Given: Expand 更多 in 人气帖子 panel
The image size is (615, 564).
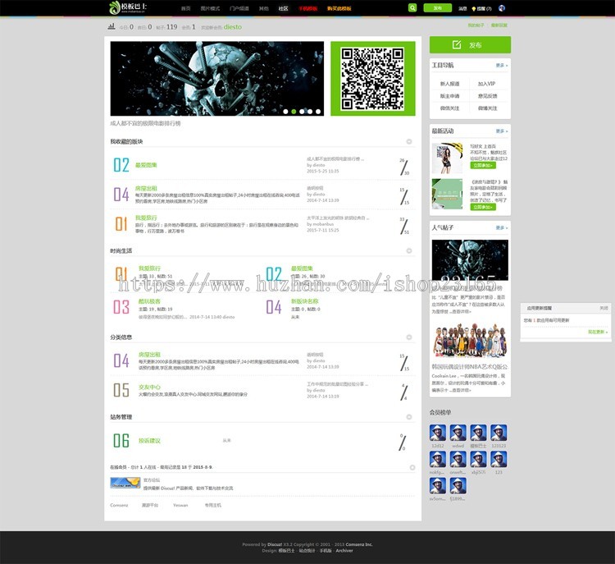Looking at the screenshot, I should point(502,227).
